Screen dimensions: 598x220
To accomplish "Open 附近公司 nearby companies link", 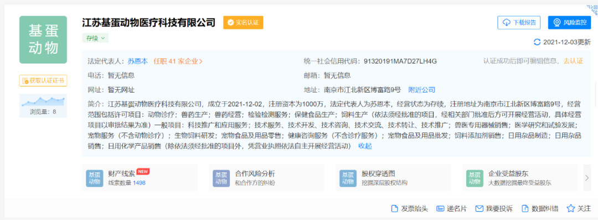I will pyautogui.click(x=421, y=90).
